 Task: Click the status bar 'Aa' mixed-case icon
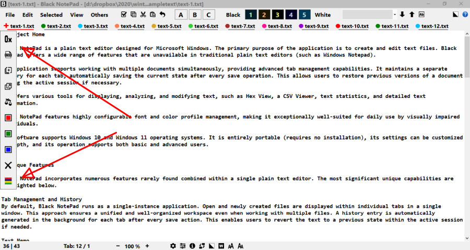240,246
